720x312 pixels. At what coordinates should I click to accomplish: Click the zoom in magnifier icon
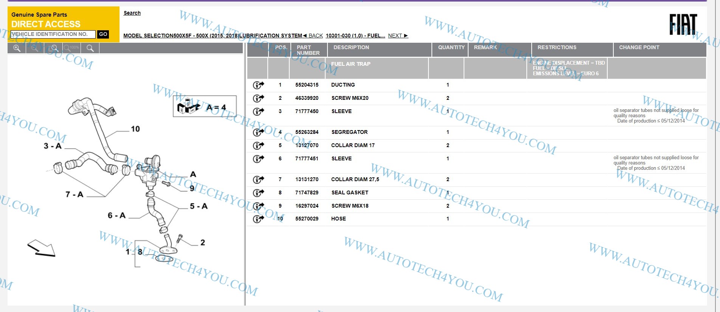17,48
